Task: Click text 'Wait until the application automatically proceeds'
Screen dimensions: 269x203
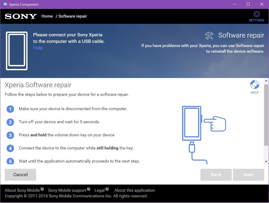Action: (79, 161)
